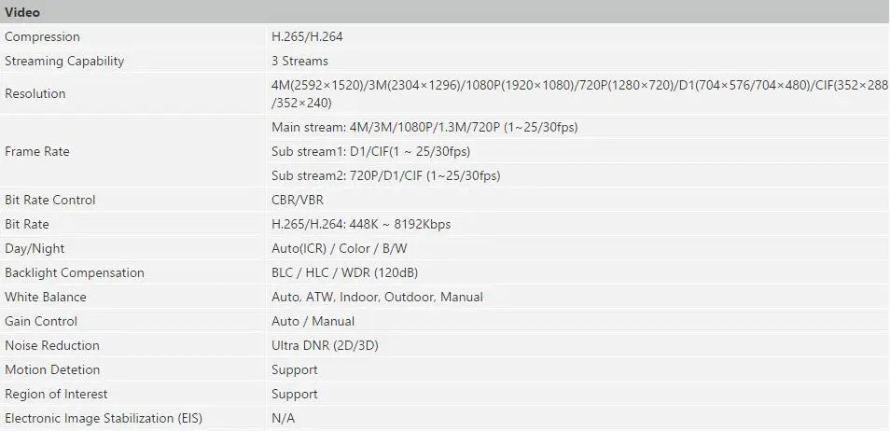Click the Ultra DNR (2D/3D) value
The image size is (890, 431).
(325, 345)
